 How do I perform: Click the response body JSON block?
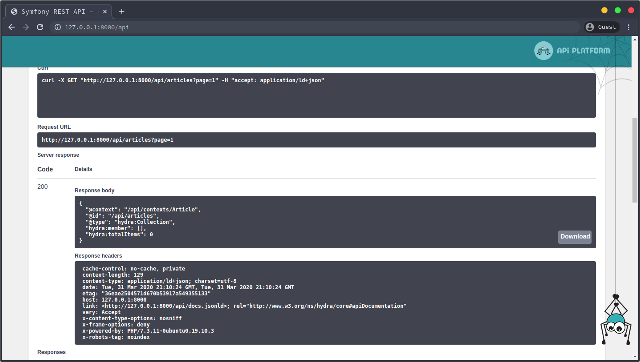(311, 222)
